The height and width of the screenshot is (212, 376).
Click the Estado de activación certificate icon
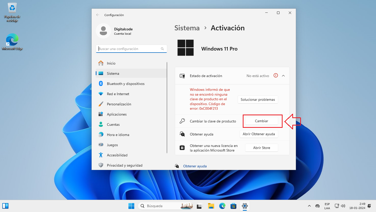pos(182,76)
